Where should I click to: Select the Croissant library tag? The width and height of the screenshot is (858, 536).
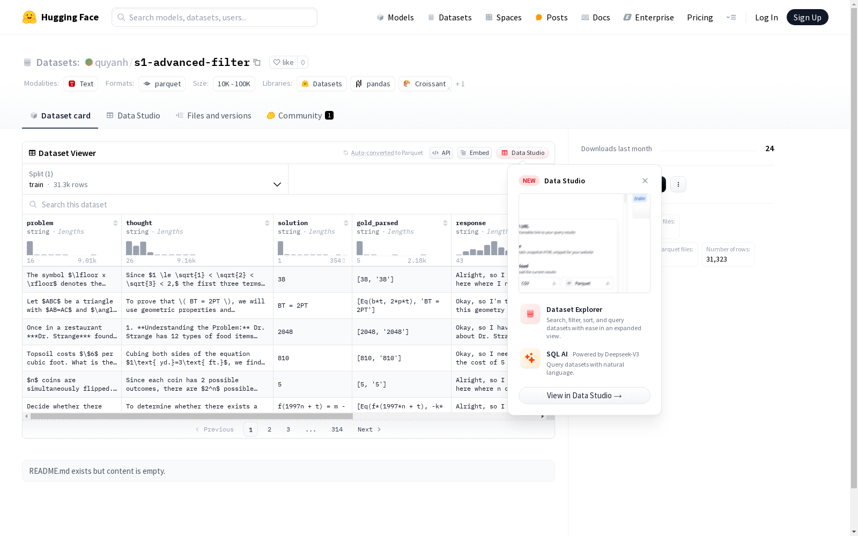[425, 84]
